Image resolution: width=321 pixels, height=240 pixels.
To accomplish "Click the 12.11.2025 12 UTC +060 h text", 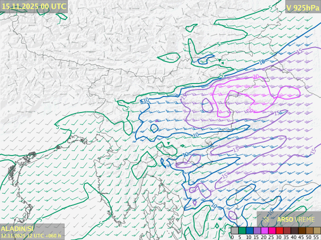I will [x=31, y=235].
